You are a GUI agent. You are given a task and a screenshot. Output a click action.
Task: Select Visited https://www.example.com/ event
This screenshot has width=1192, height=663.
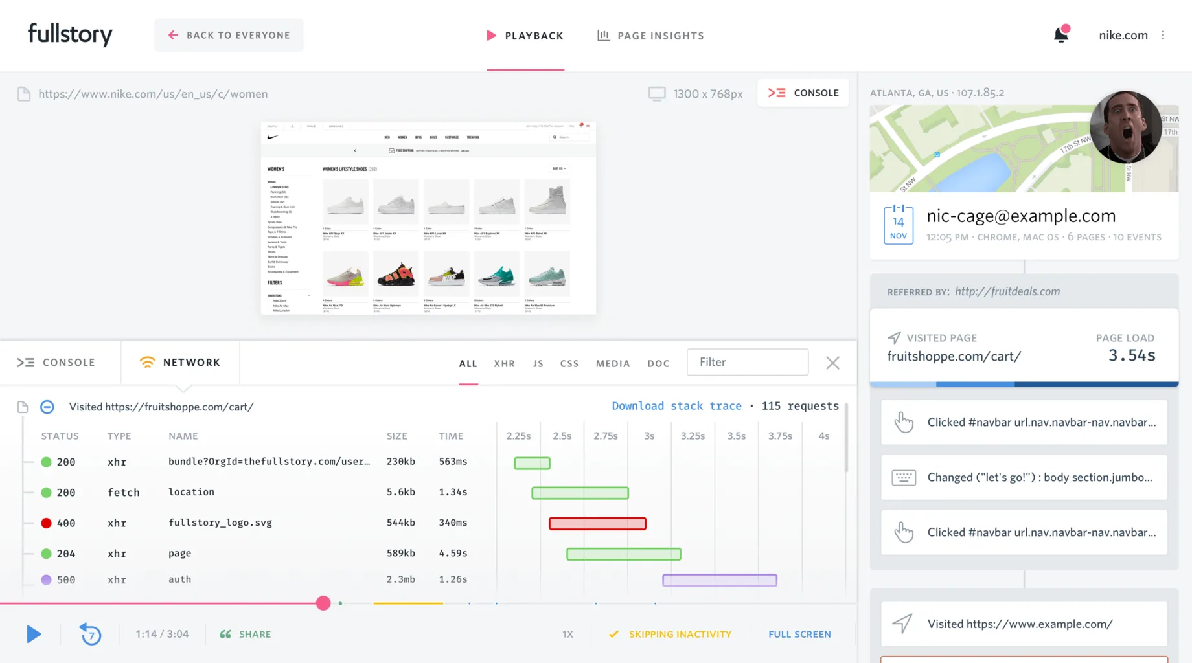point(1024,624)
